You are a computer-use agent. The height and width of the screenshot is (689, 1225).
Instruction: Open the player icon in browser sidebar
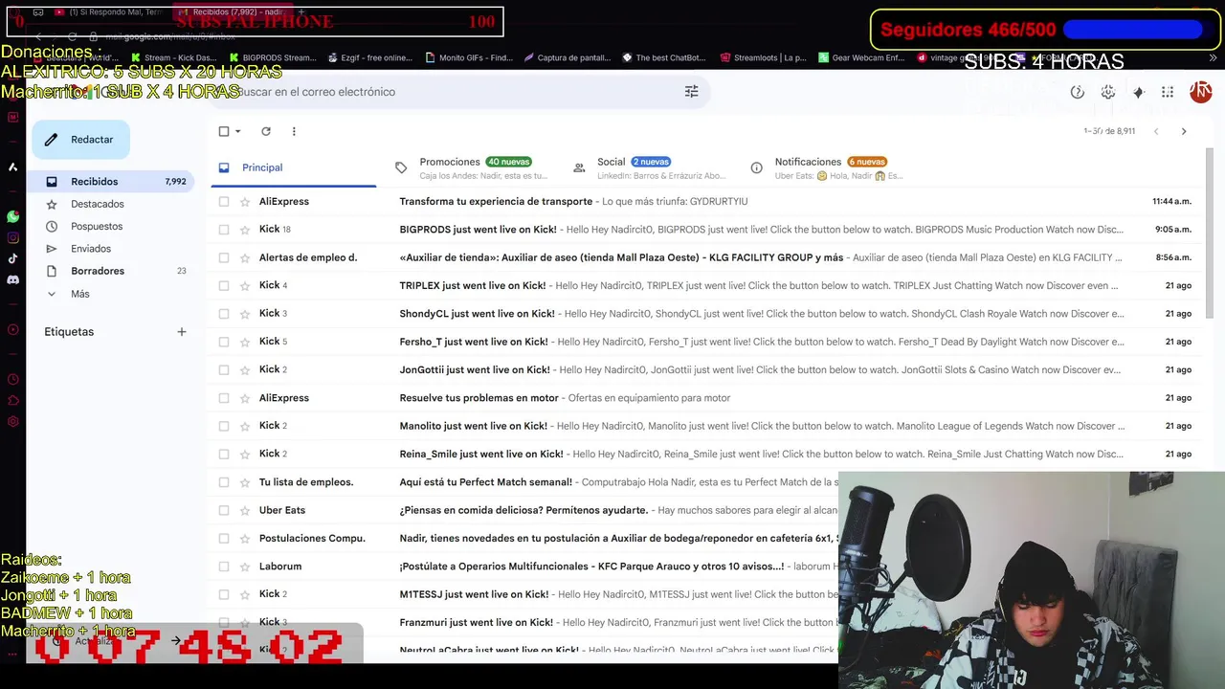[12, 330]
